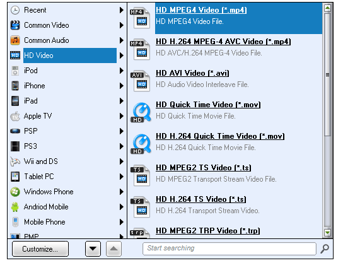This screenshot has height=263, width=343.
Task: Click the HD AVI Video file icon
Action: 140,81
